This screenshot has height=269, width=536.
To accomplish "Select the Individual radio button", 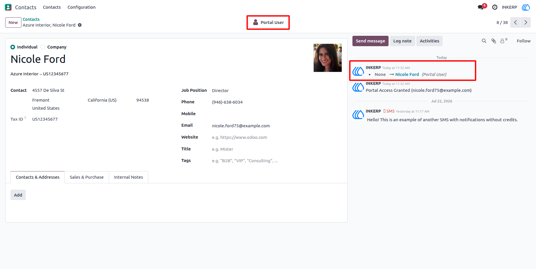I will coord(13,47).
